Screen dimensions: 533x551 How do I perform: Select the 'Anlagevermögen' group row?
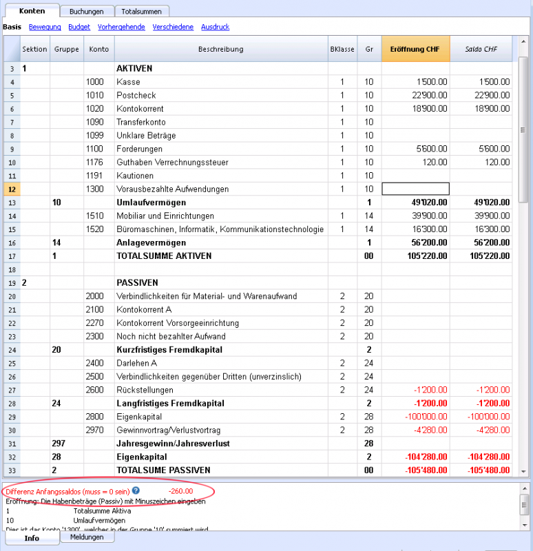tap(221, 242)
